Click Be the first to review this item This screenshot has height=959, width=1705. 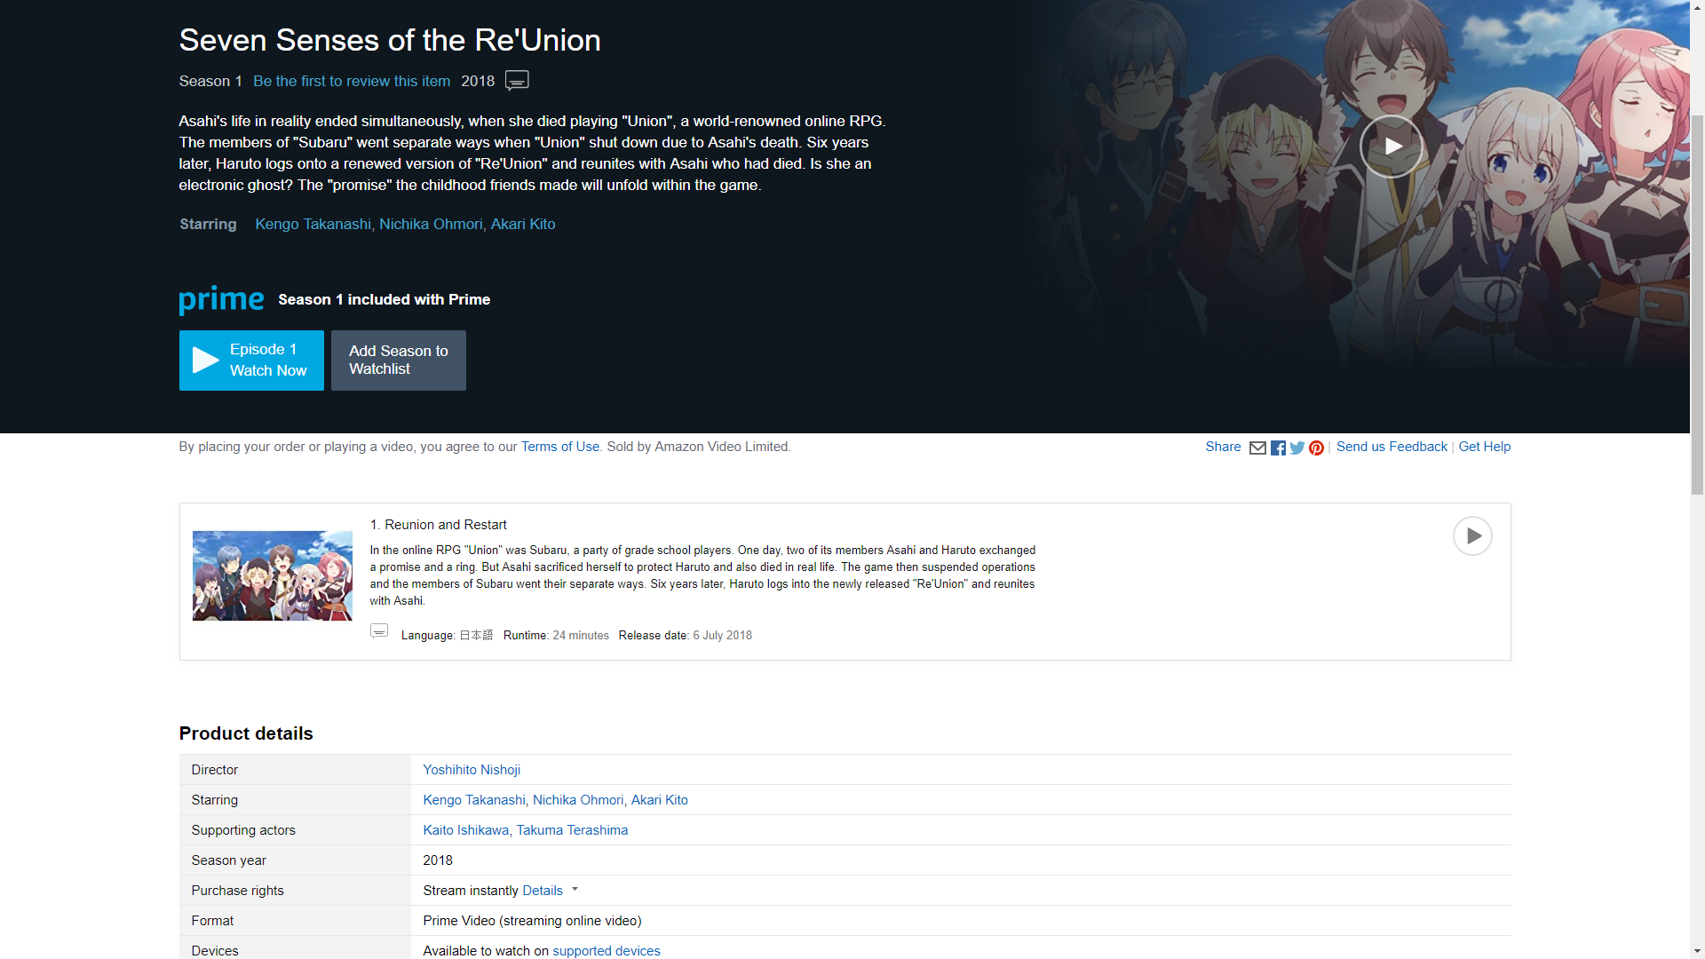click(x=352, y=80)
